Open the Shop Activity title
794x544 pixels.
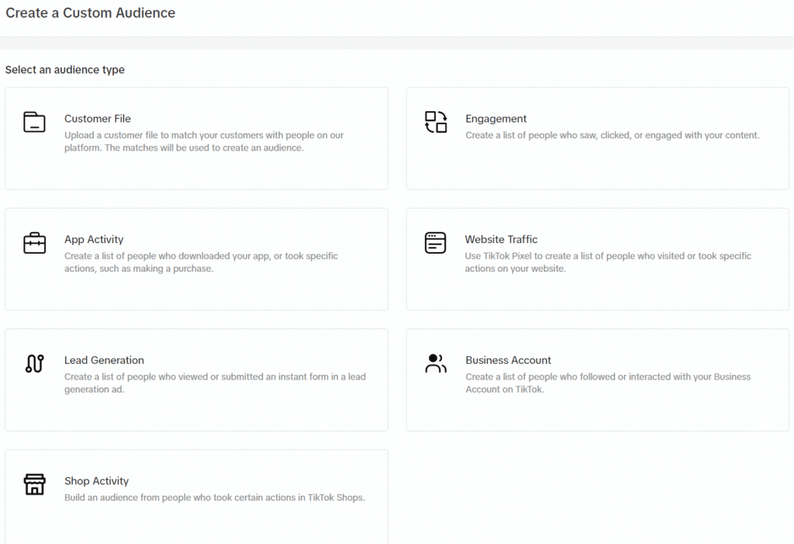pos(96,480)
